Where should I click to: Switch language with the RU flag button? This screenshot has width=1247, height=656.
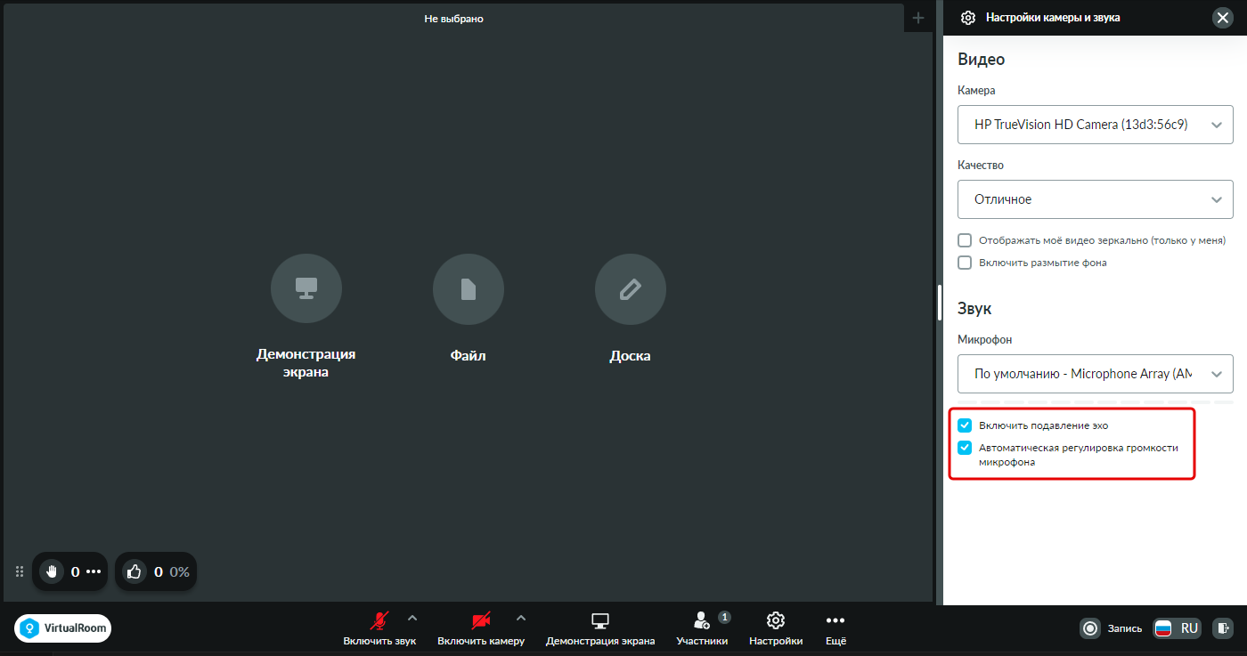tap(1177, 628)
